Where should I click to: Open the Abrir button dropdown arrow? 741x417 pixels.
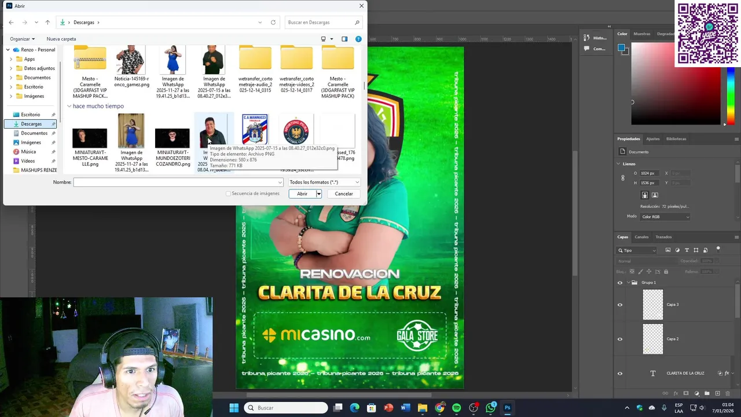[318, 194]
